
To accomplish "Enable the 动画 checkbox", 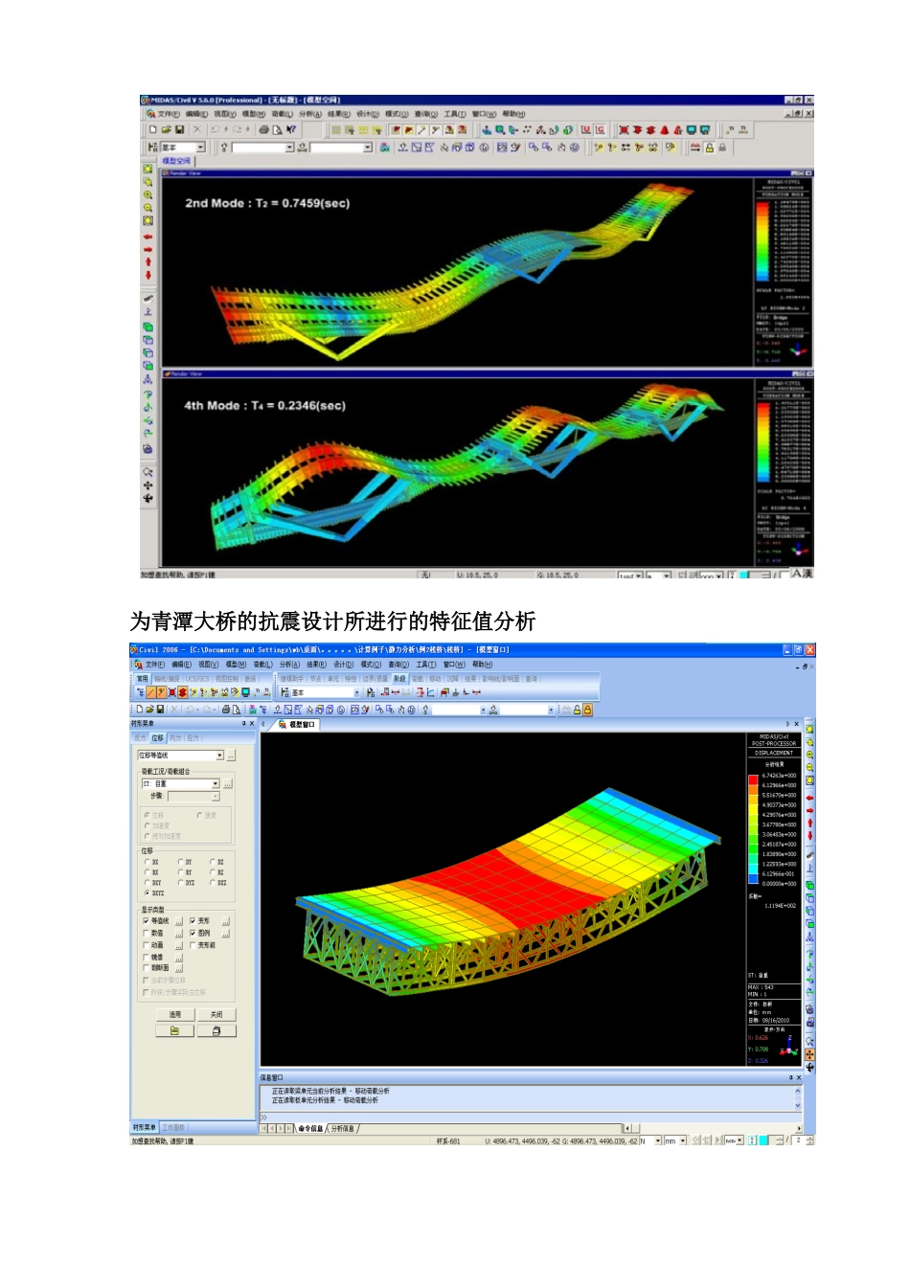I will click(x=146, y=945).
